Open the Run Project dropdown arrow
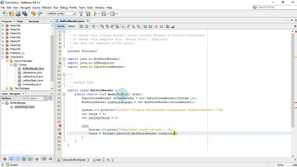 (99, 13)
